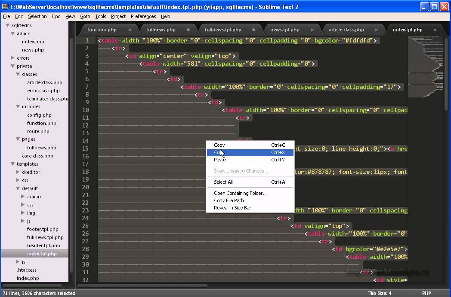Expand the errors folder
This screenshot has width=451, height=297.
12,58
